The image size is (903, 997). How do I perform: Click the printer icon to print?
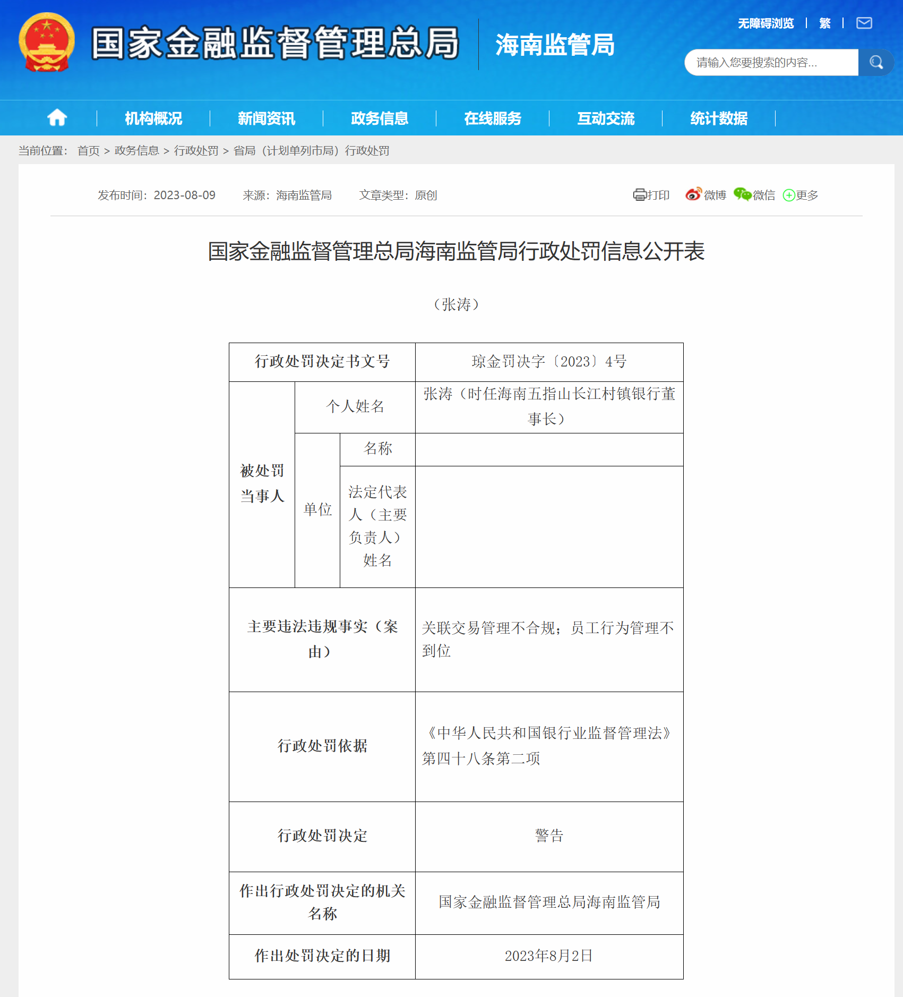(640, 195)
